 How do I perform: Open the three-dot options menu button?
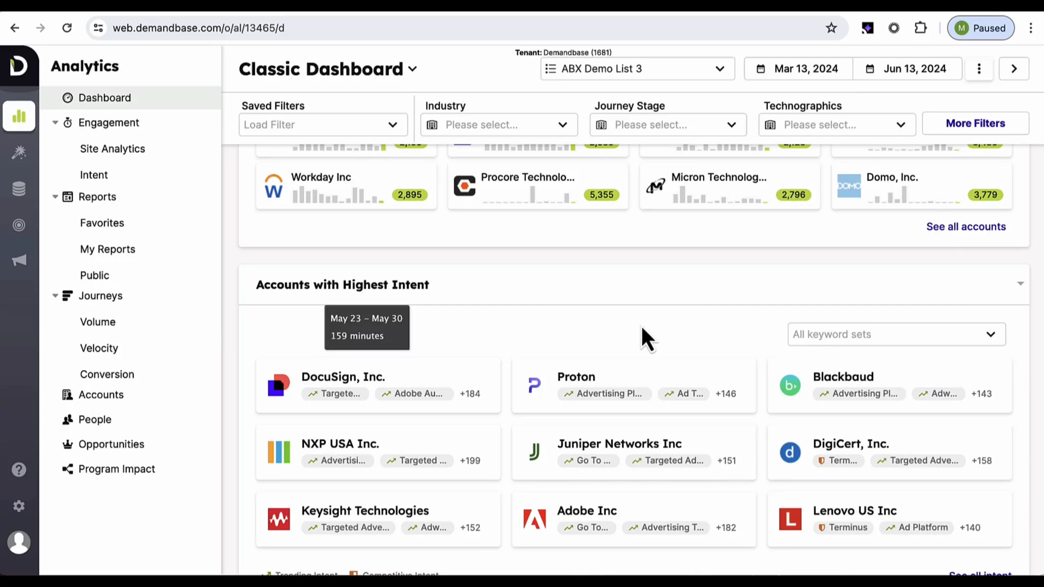(x=979, y=69)
